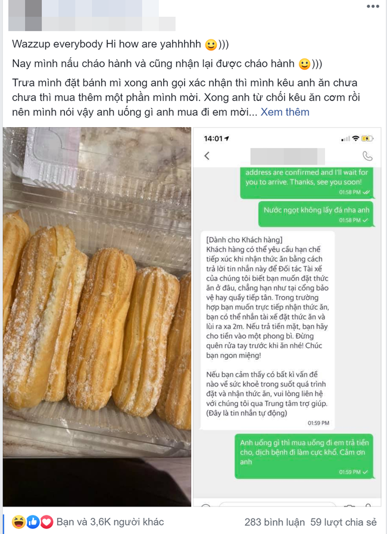387x534 pixels.
Task: Click the haha reaction emoji icon
Action: coord(18,521)
